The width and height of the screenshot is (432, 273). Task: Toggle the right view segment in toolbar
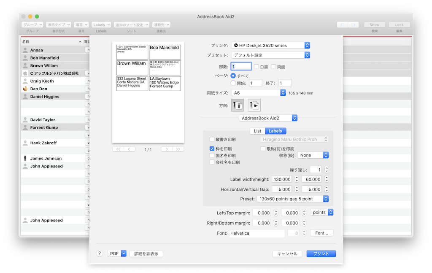click(353, 25)
